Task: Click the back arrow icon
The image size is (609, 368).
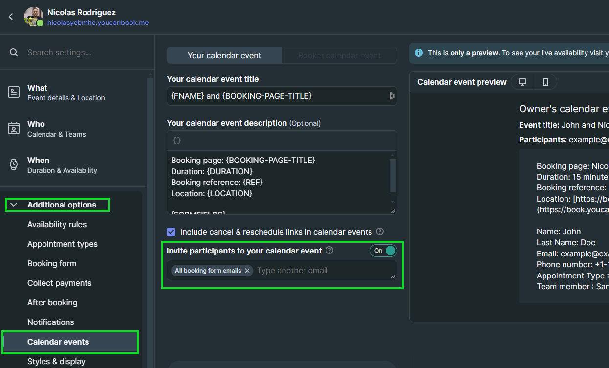Action: coord(11,17)
